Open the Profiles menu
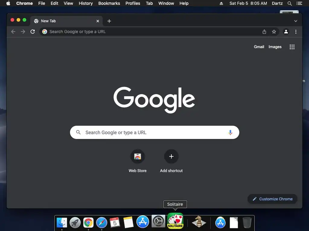The height and width of the screenshot is (231, 309). (133, 3)
